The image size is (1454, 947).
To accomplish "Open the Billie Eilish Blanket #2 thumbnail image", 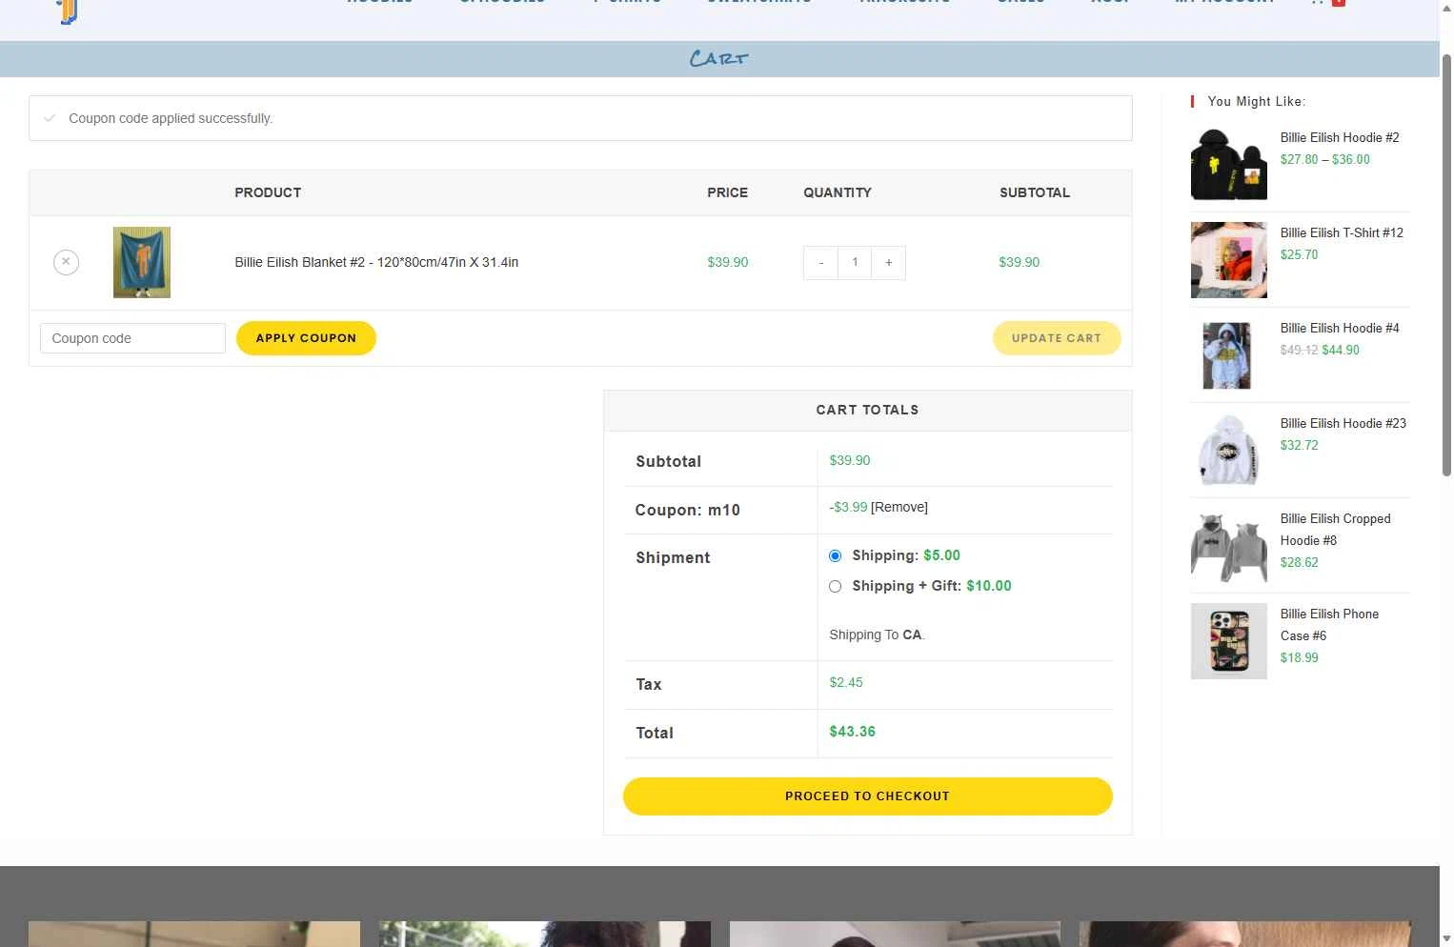I will click(142, 262).
